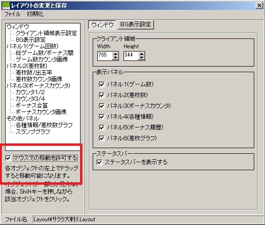Select ボーナスカウンタ画像 in the tree
Image resolution: width=265 pixels, height=225 pixels.
[x=41, y=112]
